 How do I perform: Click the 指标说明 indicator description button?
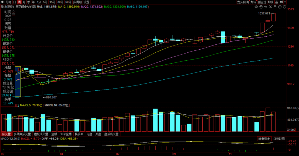pos(279,139)
